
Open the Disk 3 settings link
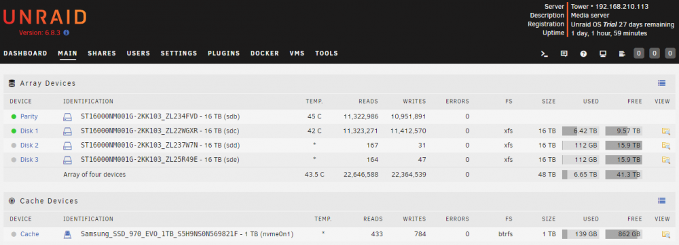click(29, 160)
